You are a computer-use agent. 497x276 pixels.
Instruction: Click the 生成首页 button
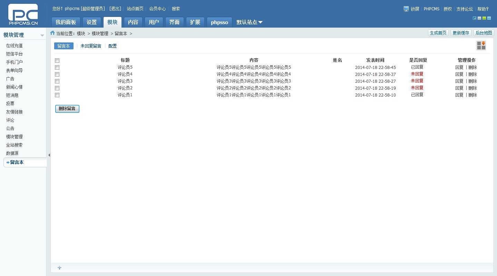coord(438,33)
